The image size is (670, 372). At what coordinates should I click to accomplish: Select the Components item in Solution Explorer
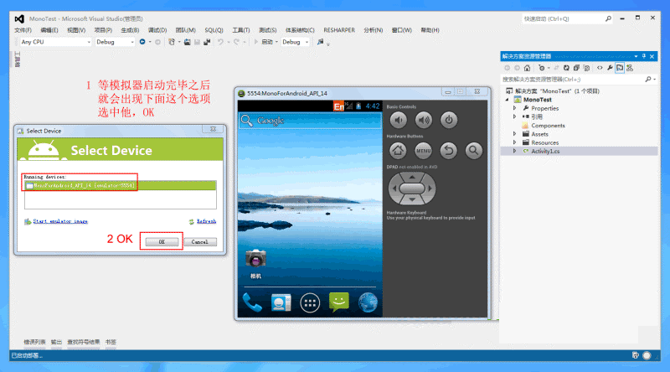tap(548, 126)
